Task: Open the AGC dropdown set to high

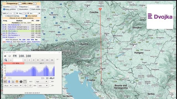Action: [41, 82]
